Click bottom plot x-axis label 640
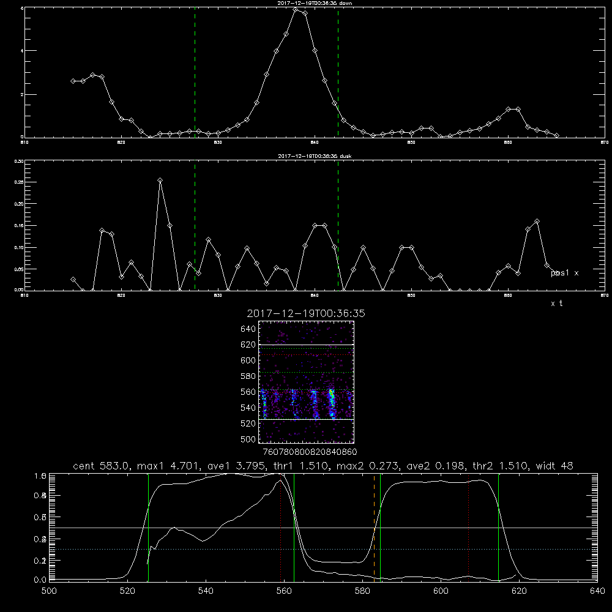612x612 pixels. pyautogui.click(x=597, y=591)
